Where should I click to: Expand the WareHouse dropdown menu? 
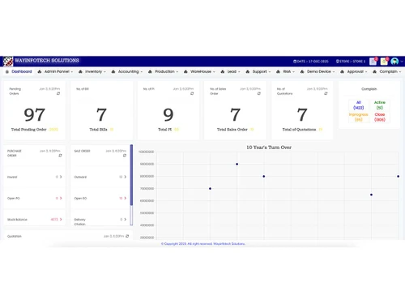point(202,71)
